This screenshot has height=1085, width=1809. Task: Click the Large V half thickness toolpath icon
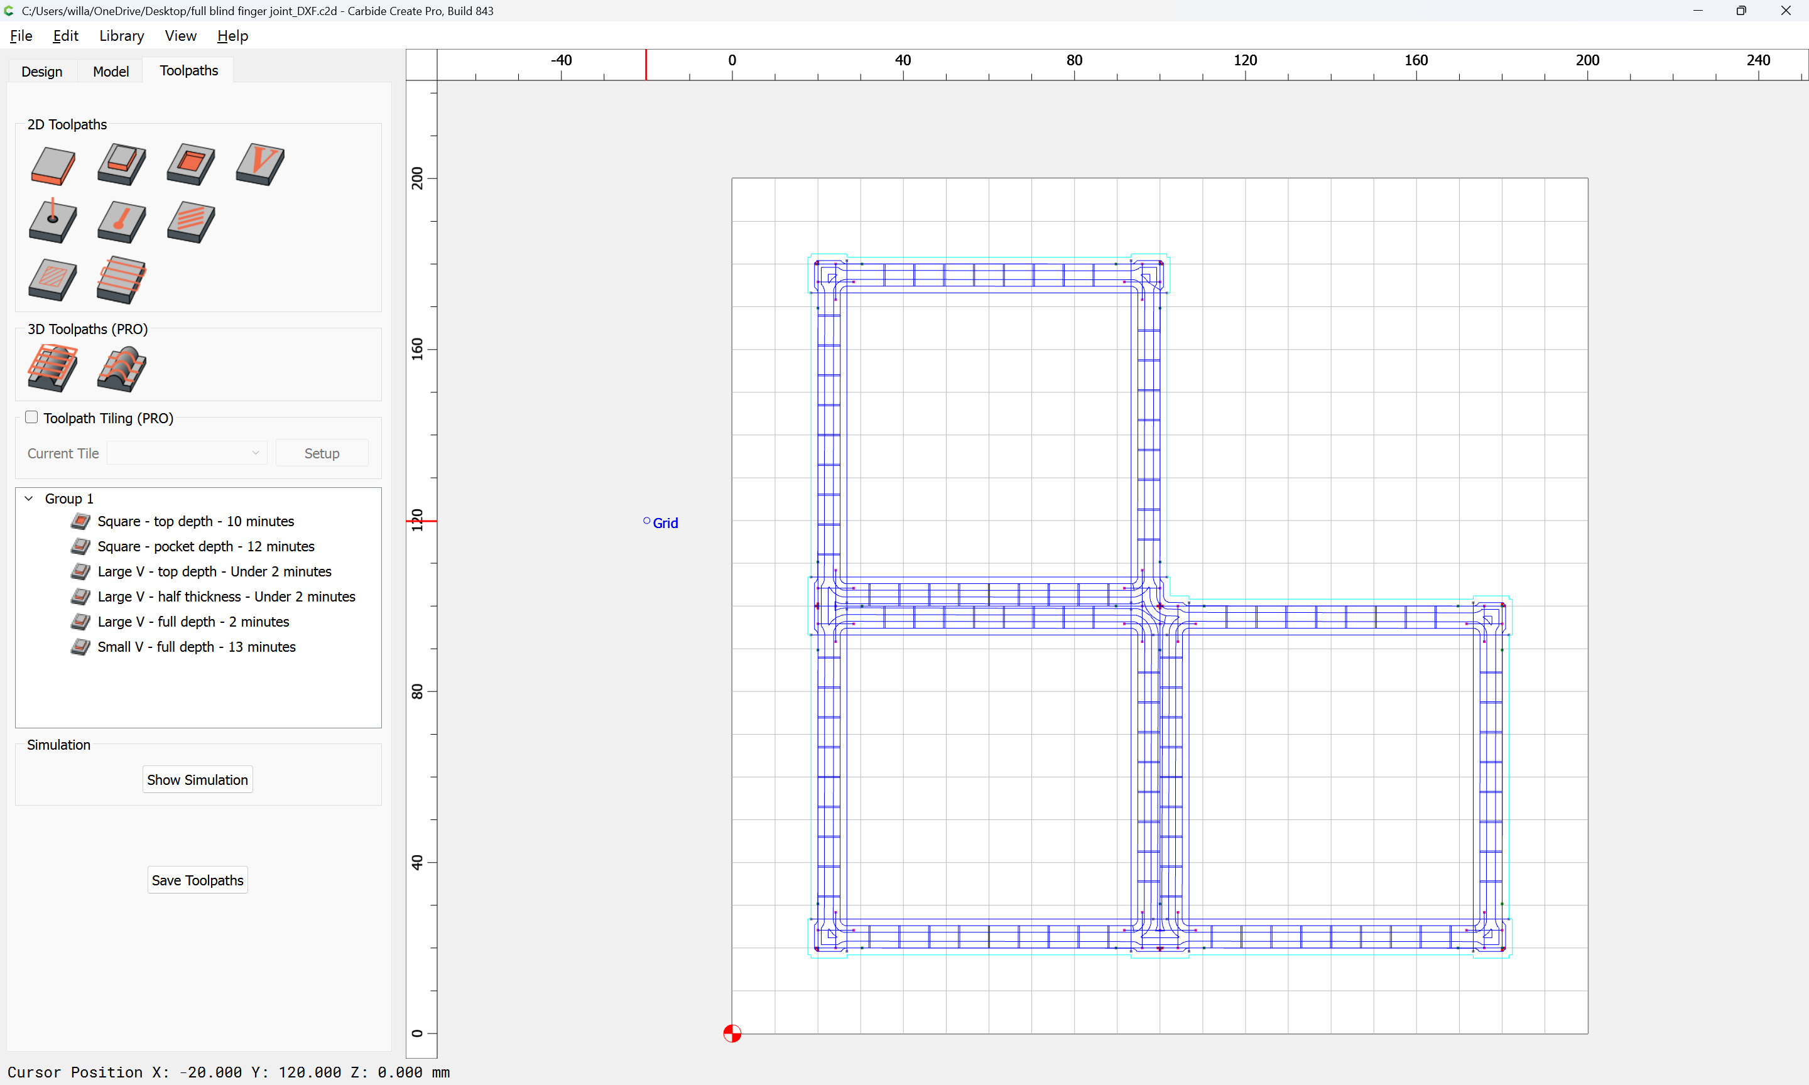[x=80, y=596]
